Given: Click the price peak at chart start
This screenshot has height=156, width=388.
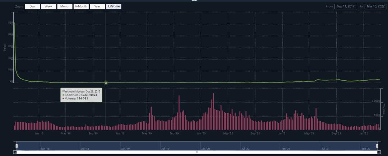Looking at the screenshot, I should click(x=14, y=23).
